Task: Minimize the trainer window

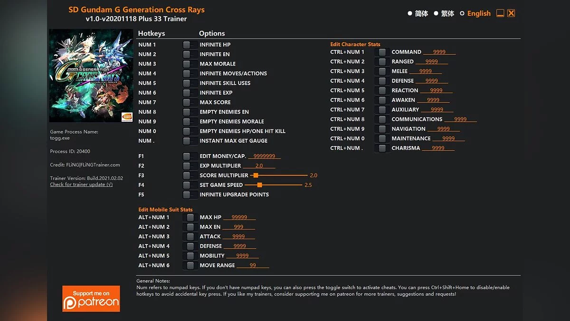Action: pyautogui.click(x=500, y=13)
